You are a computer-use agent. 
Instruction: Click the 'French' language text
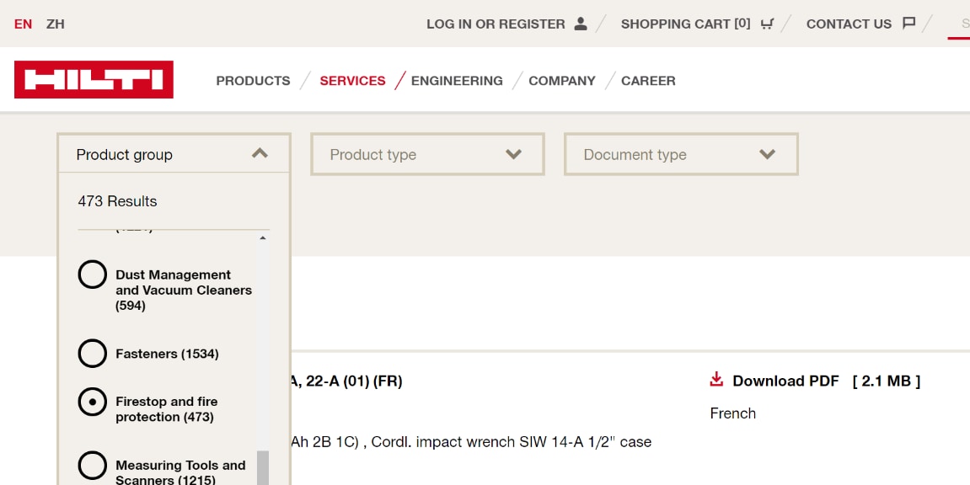tap(733, 413)
